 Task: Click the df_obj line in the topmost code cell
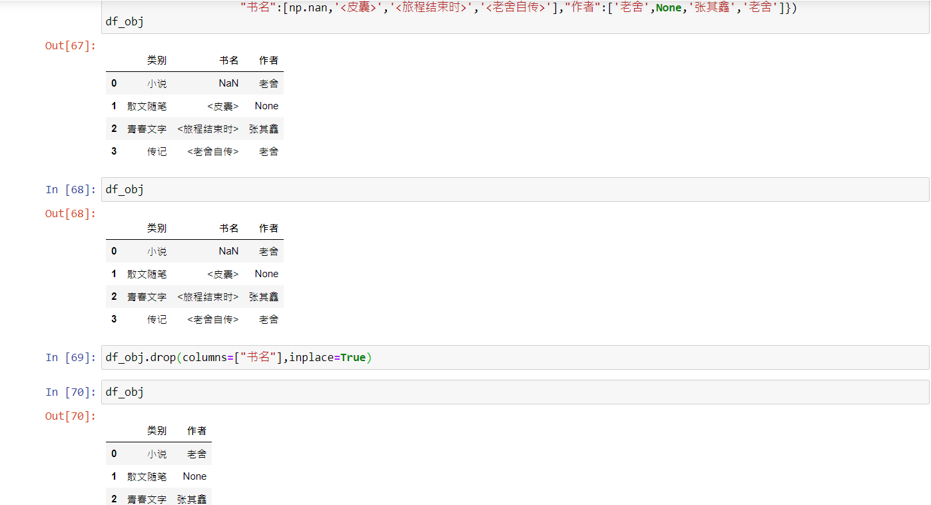point(125,21)
